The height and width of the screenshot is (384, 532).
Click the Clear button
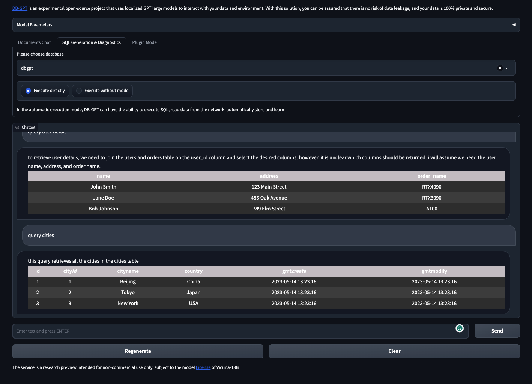point(394,351)
